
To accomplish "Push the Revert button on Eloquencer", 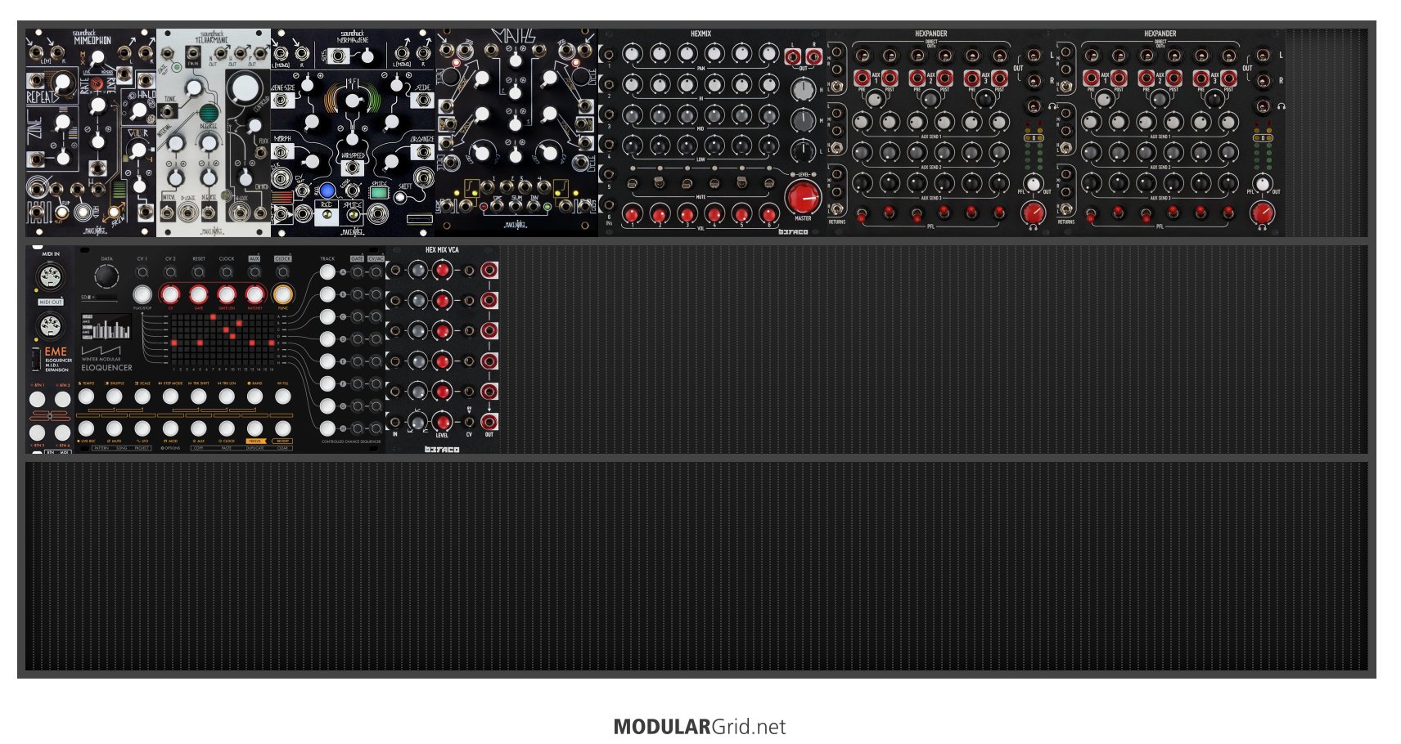I will point(283,428).
